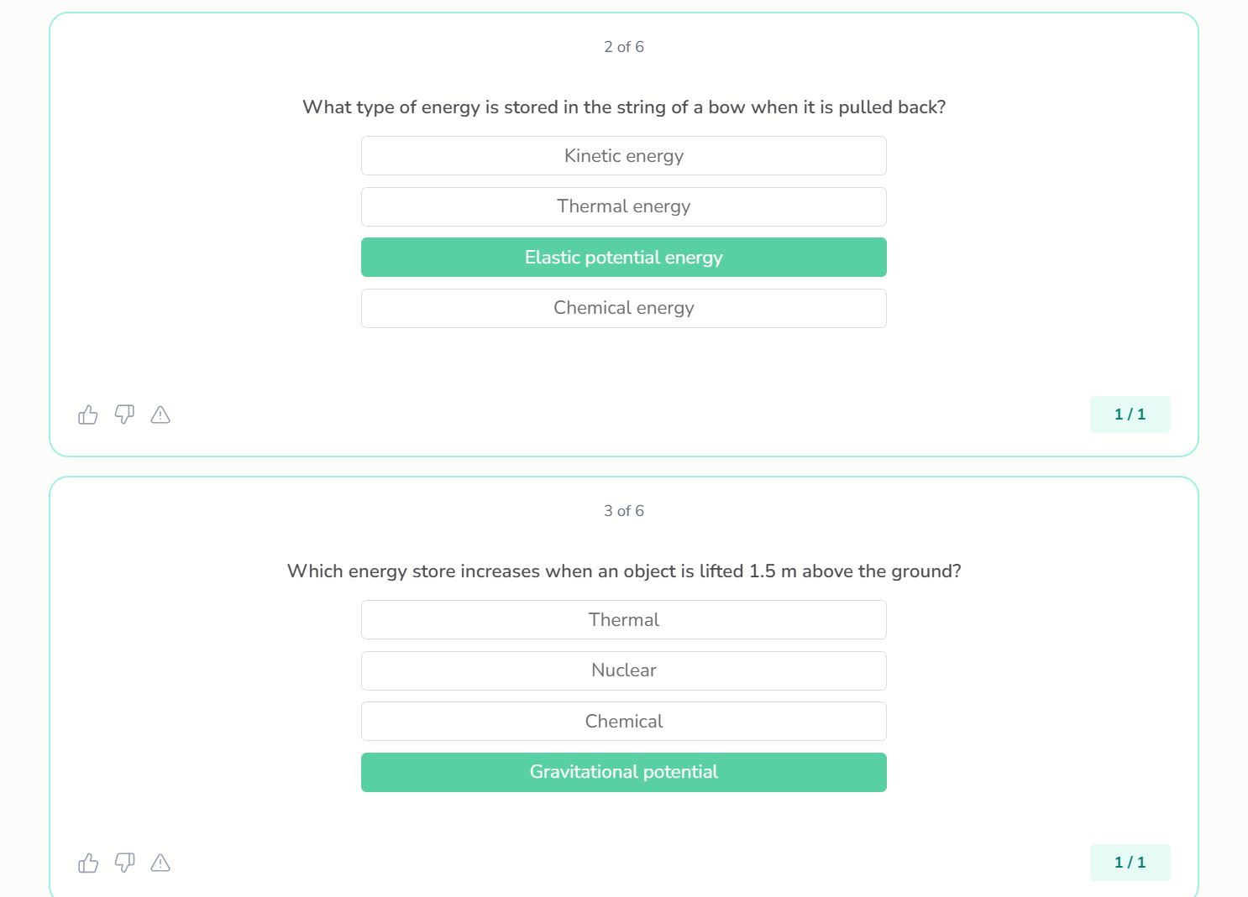Click the 1 / 1 score badge for question 2
Image resolution: width=1248 pixels, height=897 pixels.
point(1130,415)
